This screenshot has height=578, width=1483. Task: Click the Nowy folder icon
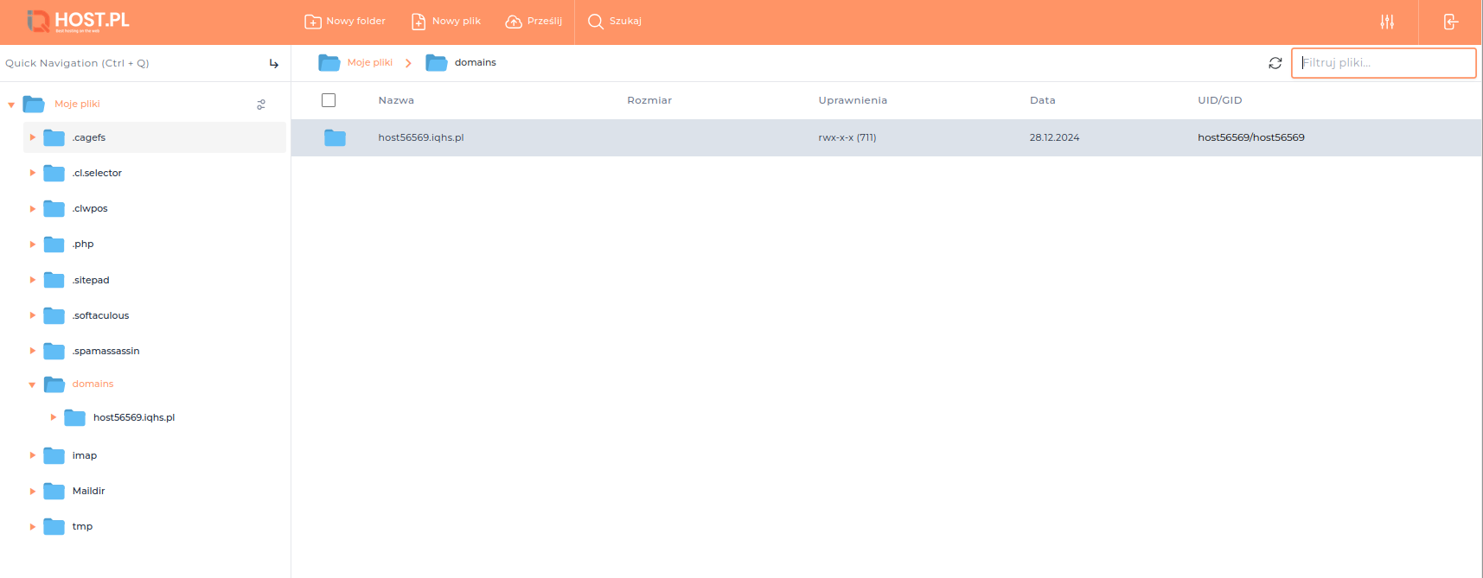coord(313,22)
